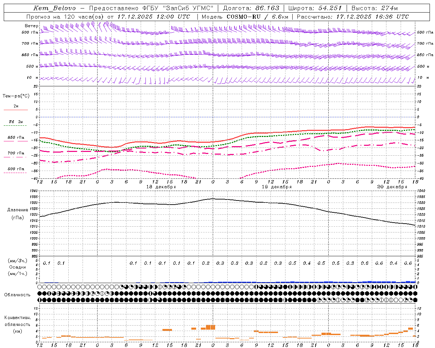
Task: Select forecast start time '17.12.2025 12:00 UTC'
Action: [x=154, y=17]
